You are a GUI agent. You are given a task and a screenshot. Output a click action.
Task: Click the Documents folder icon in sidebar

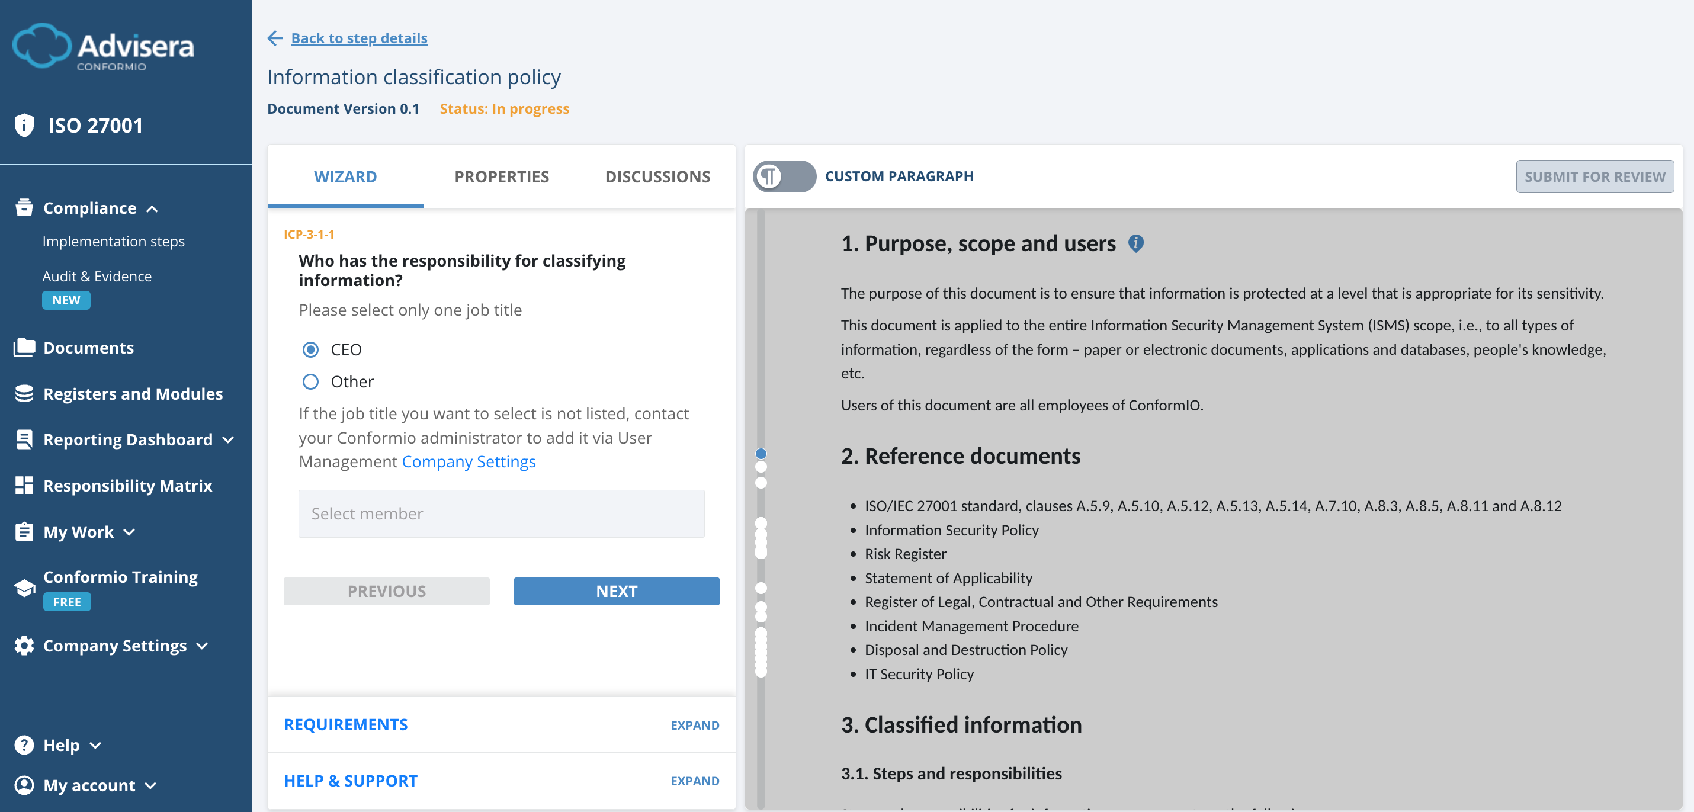pyautogui.click(x=24, y=347)
